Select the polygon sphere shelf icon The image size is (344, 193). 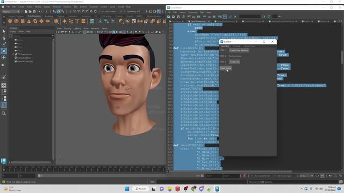pos(10,21)
